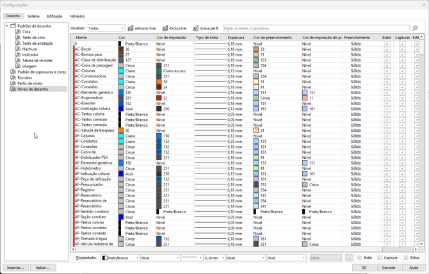
Task: Open the Propriedades line type dropdown
Action: [x=191, y=258]
